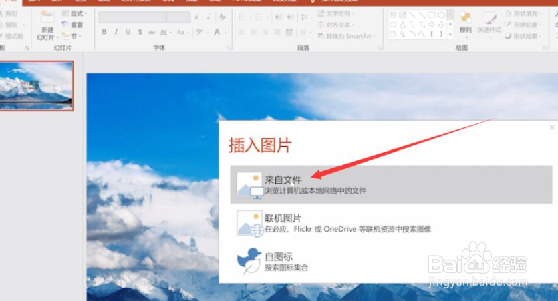Click the New Slide (新建幻灯片) icon
Image resolution: width=558 pixels, height=301 pixels.
[47, 17]
